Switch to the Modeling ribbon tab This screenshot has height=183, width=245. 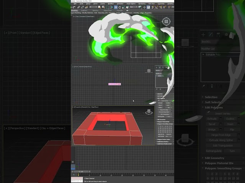pos(74,10)
